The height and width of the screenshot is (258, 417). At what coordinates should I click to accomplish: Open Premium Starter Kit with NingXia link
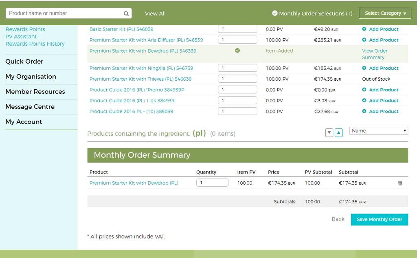click(141, 68)
